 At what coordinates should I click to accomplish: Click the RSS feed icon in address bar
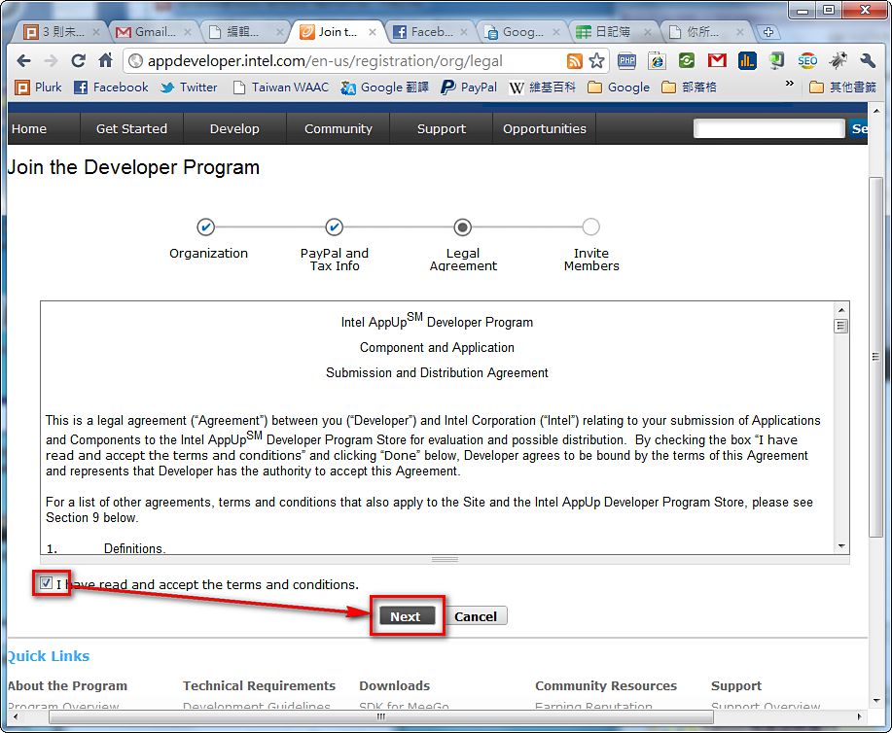coord(575,61)
